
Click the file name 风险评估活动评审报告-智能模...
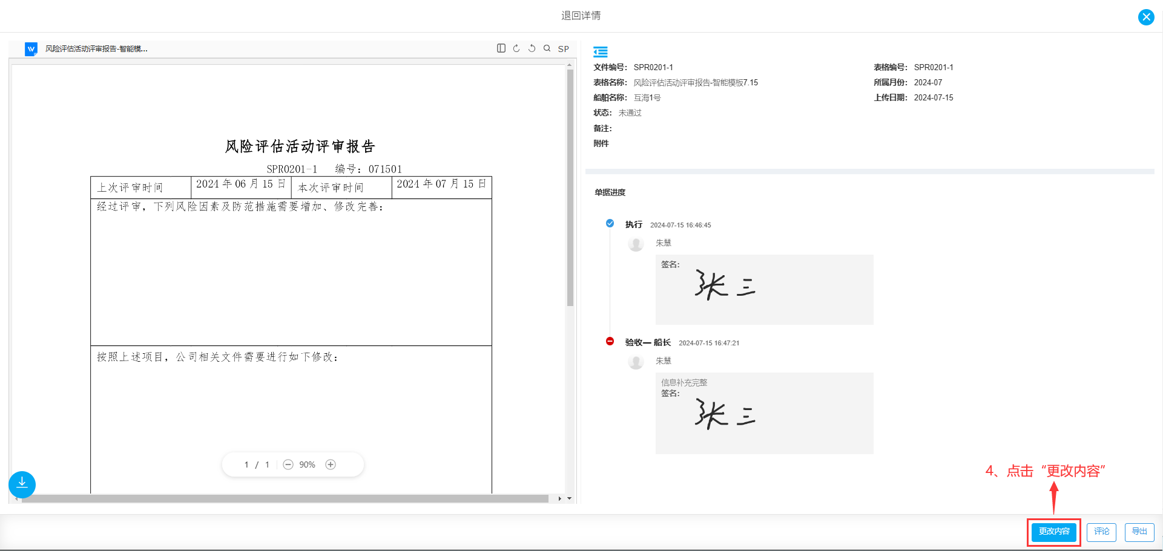point(96,49)
